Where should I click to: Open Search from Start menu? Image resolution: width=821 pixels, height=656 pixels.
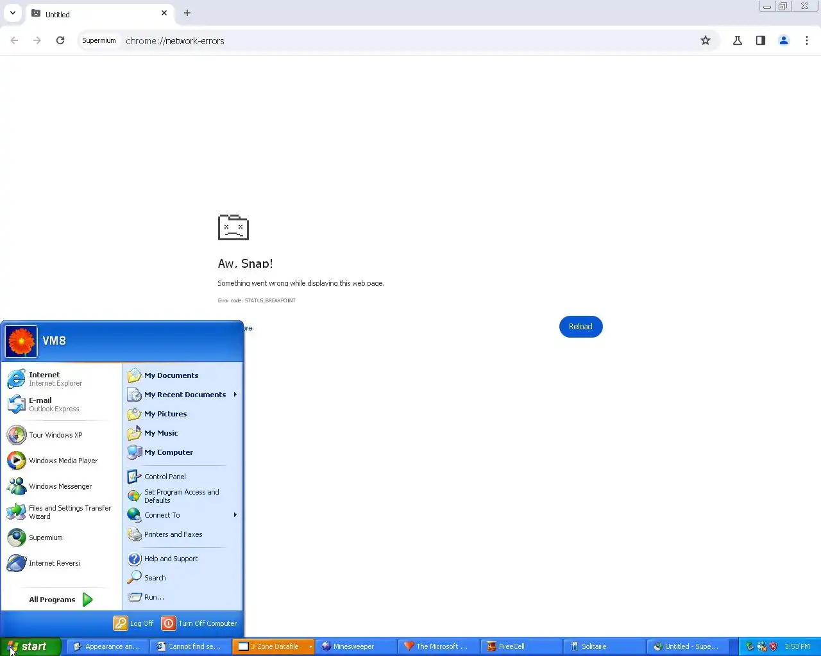(183, 578)
